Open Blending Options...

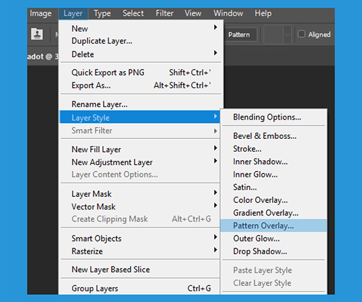[x=273, y=117]
